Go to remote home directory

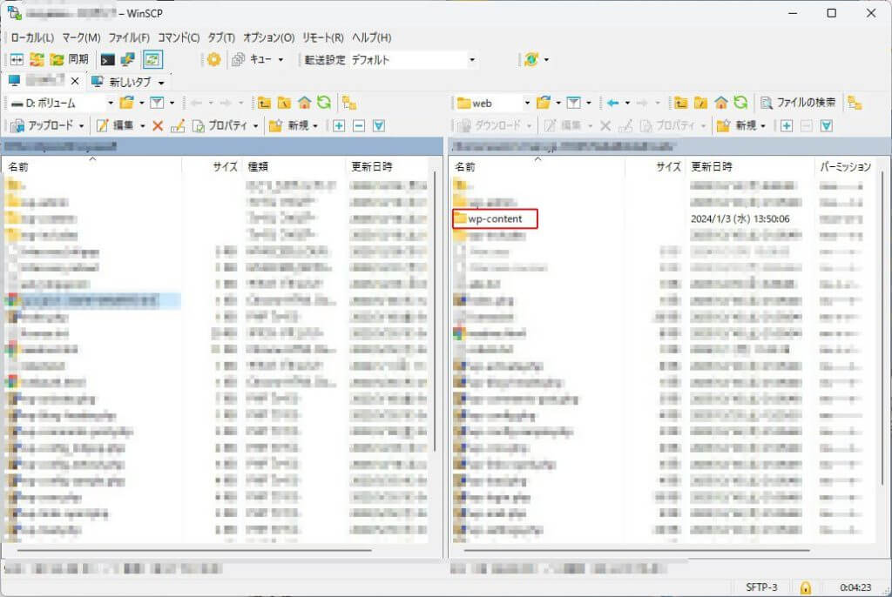click(x=720, y=103)
